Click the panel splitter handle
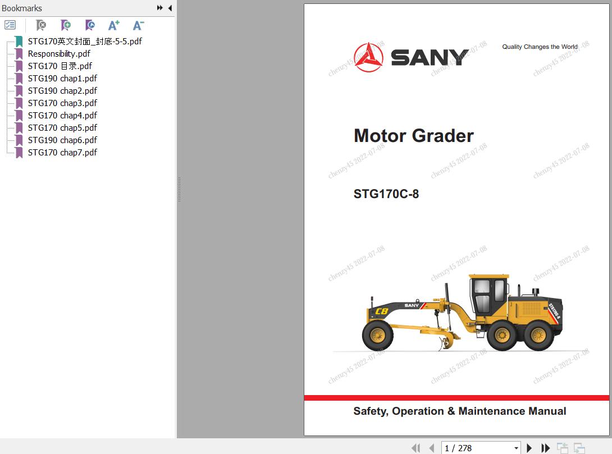 [179, 189]
